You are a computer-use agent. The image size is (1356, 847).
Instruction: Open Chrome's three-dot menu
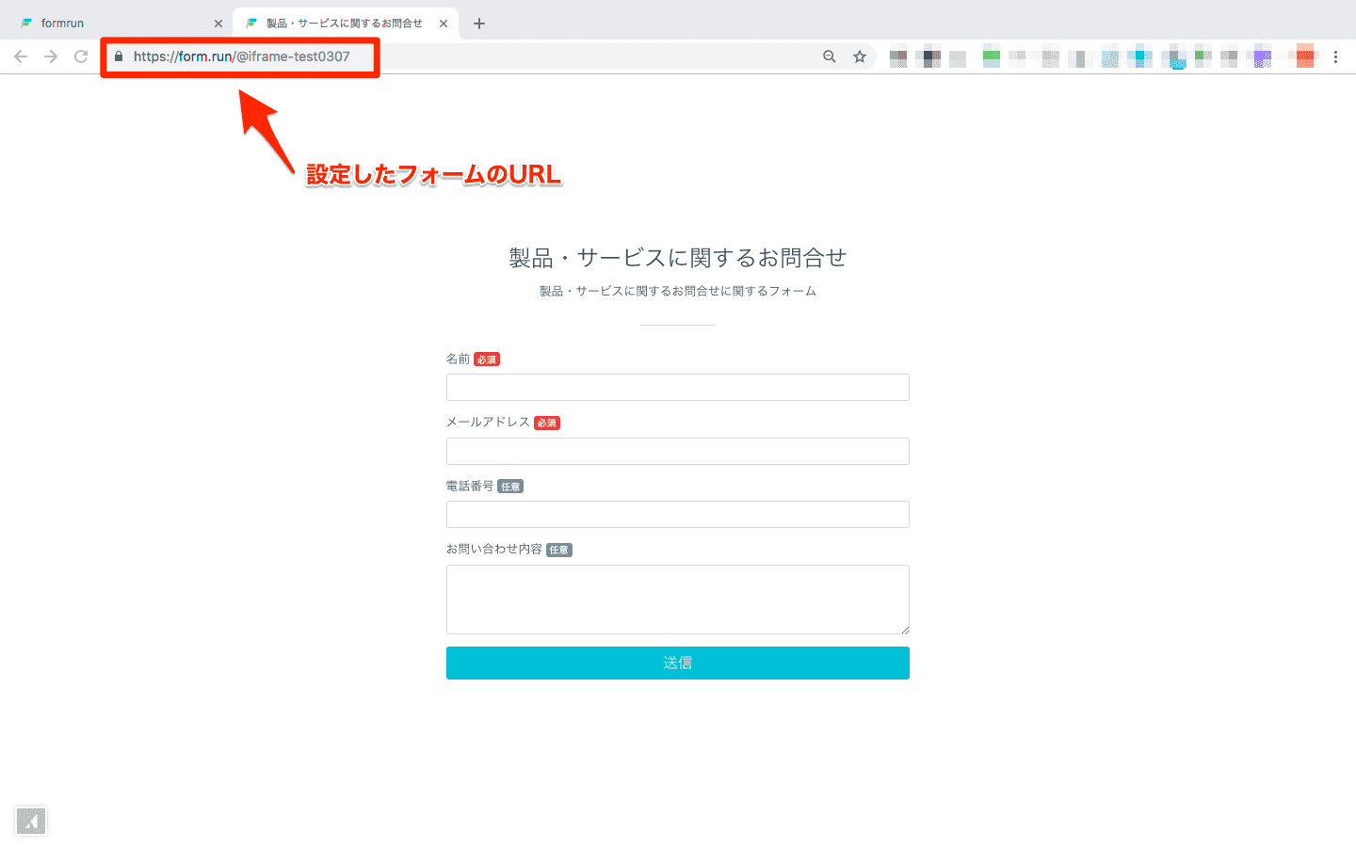point(1336,56)
